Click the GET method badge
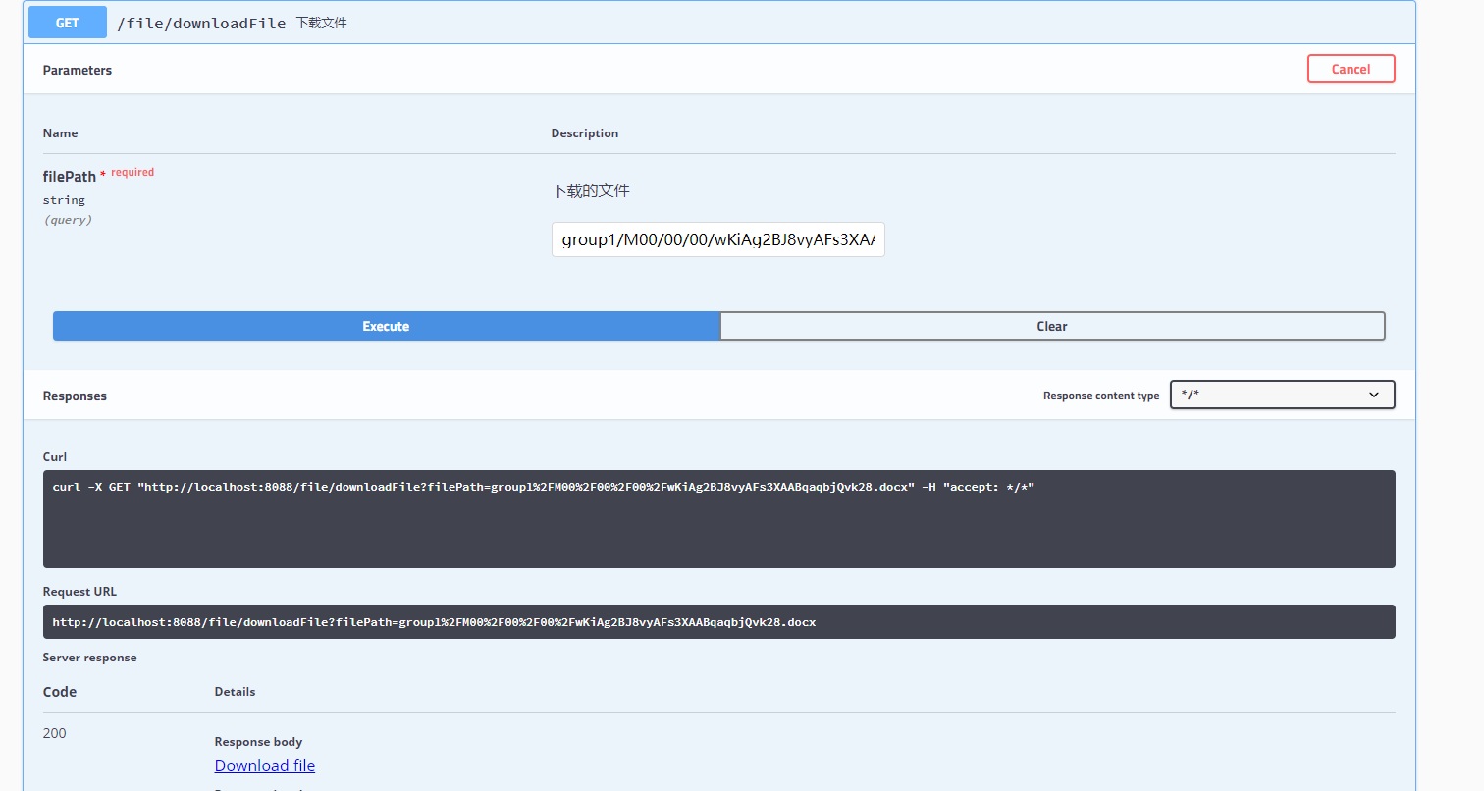The width and height of the screenshot is (1484, 791). point(67,23)
